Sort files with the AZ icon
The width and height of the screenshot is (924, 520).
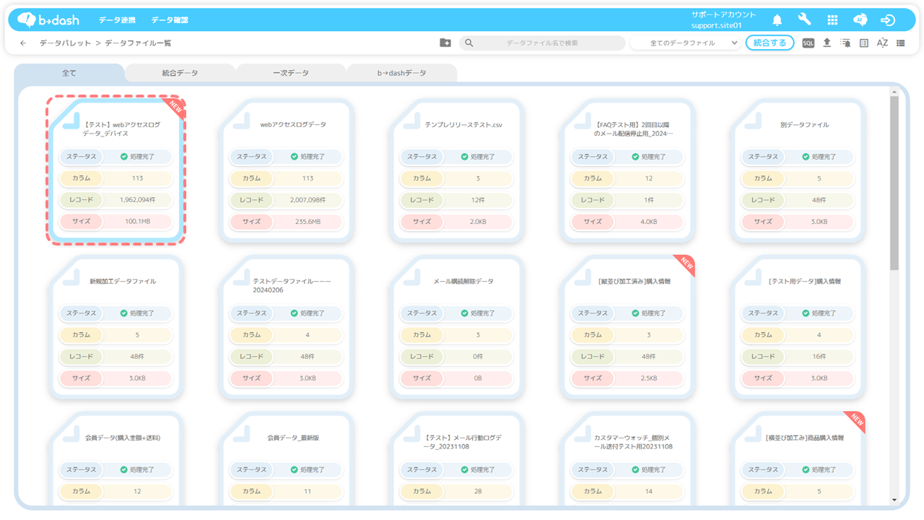pyautogui.click(x=882, y=43)
